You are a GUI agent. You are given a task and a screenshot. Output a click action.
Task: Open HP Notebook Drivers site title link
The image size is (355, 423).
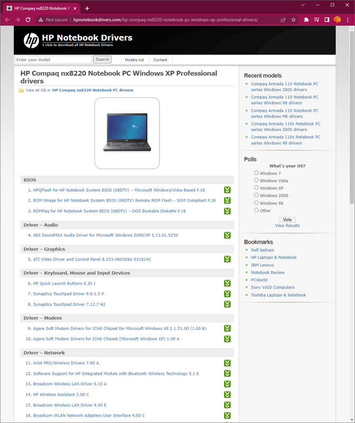87,38
